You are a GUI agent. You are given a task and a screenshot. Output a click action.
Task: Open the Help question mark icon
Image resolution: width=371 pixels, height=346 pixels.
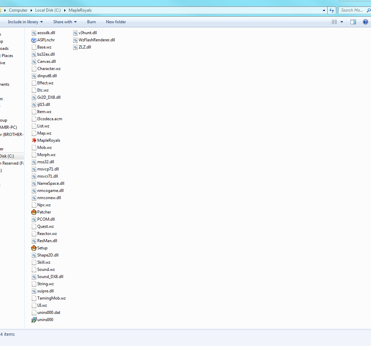coord(365,22)
